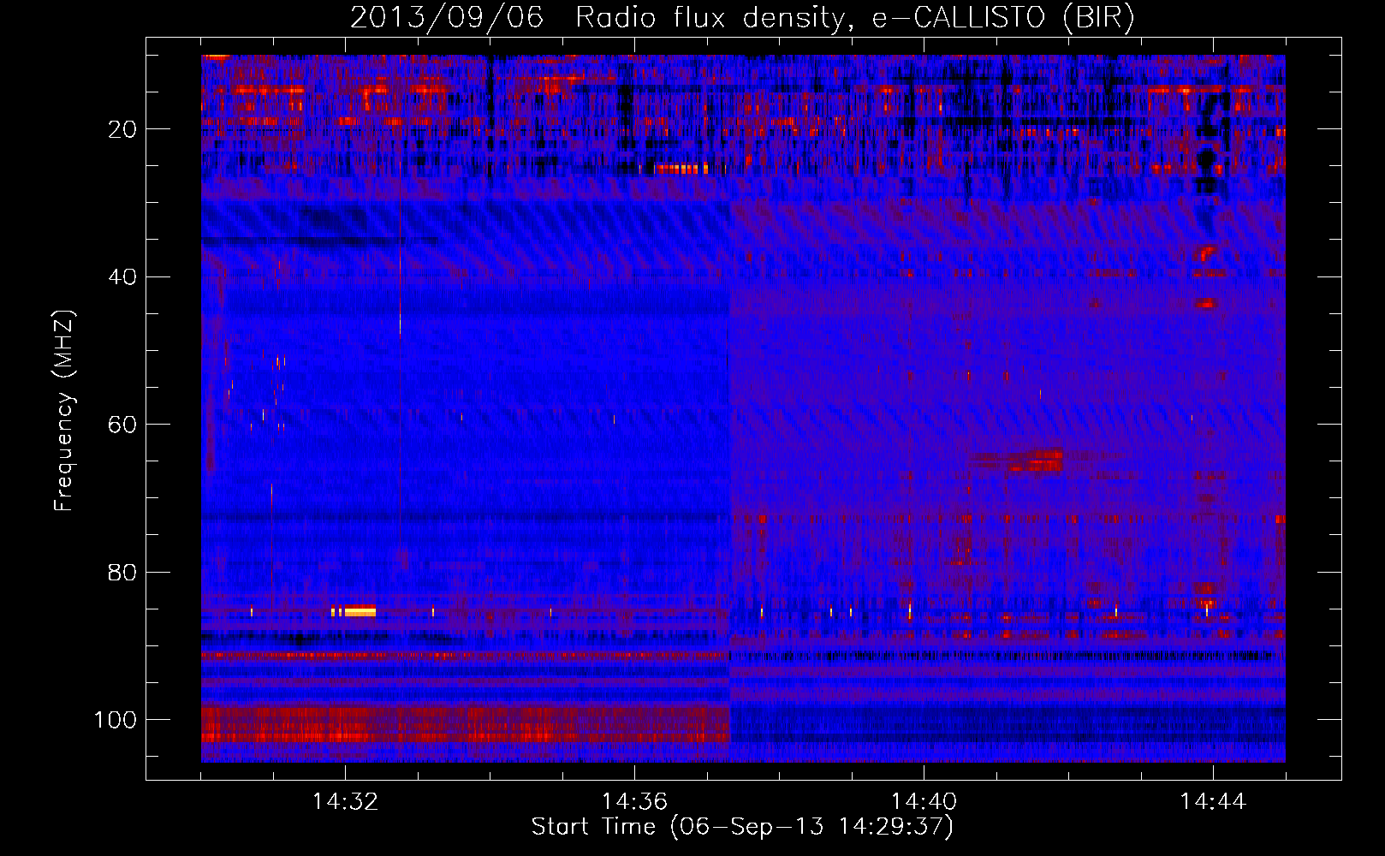
Task: Click the 60 MHz frequency tick label
Action: pyautogui.click(x=122, y=425)
